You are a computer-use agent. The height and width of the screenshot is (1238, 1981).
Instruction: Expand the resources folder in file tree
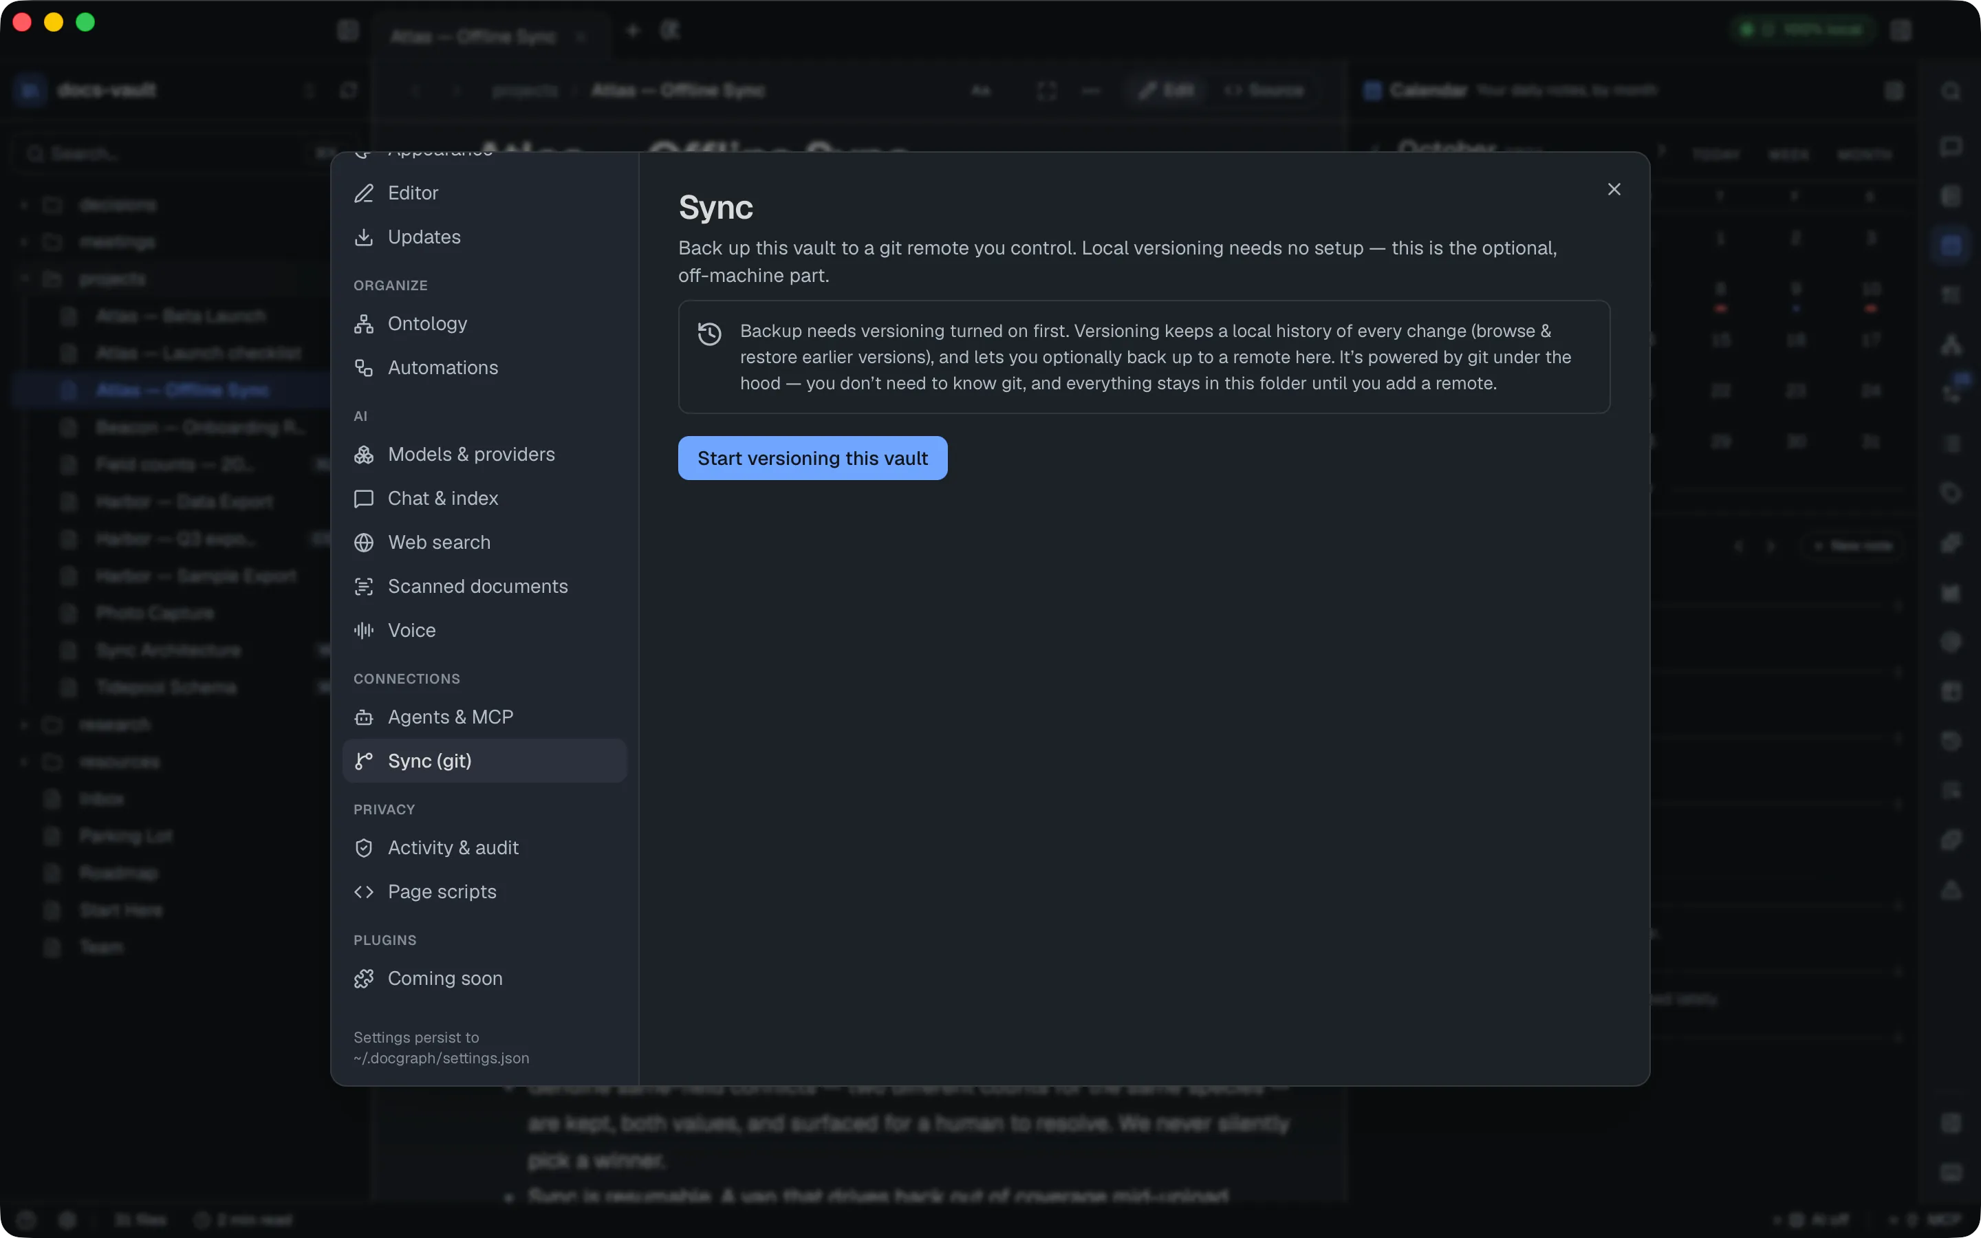[25, 762]
